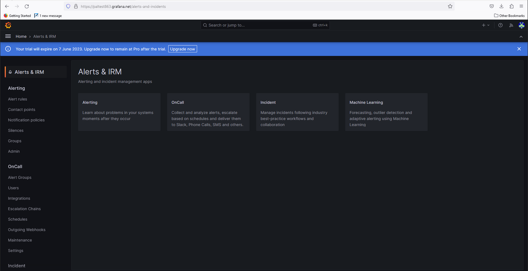Open the Alerting app card
The width and height of the screenshot is (528, 271).
[x=119, y=112]
